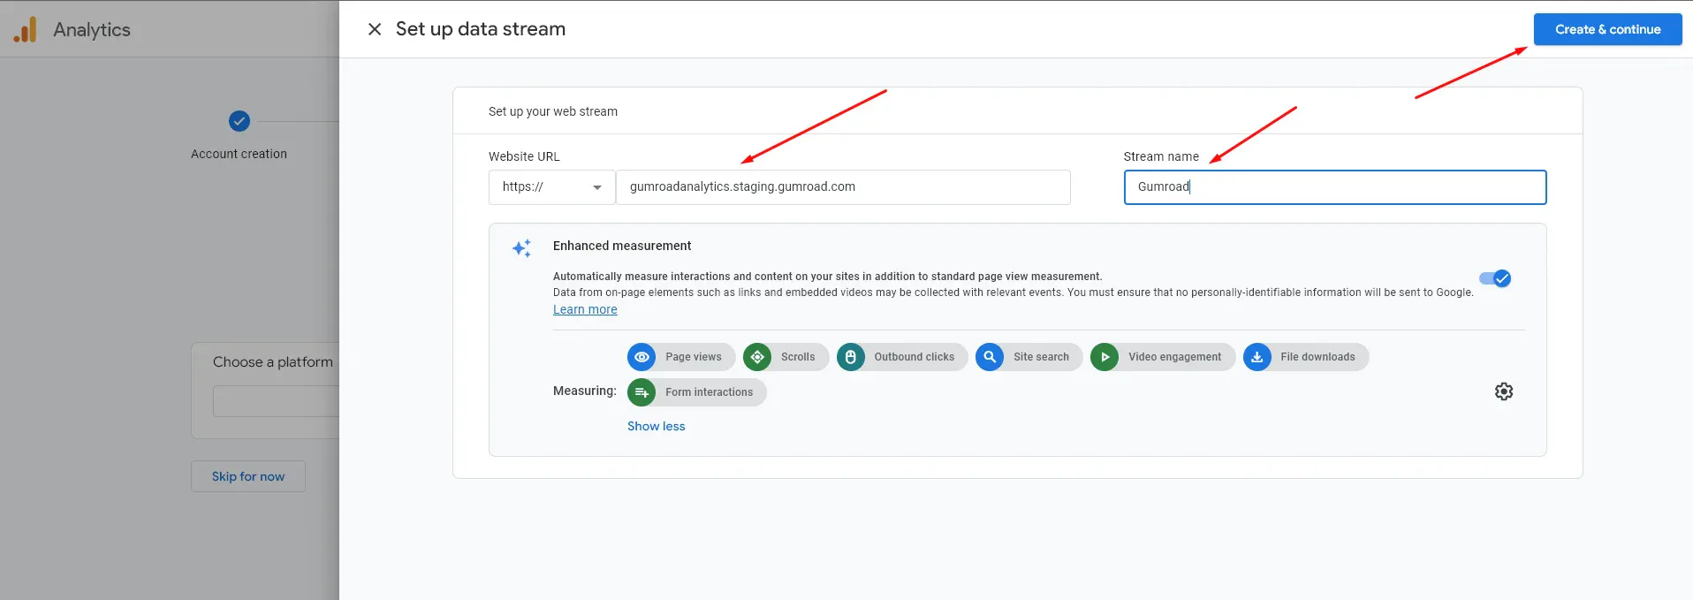1693x600 pixels.
Task: Click the Scrolls measurement icon
Action: (x=757, y=357)
